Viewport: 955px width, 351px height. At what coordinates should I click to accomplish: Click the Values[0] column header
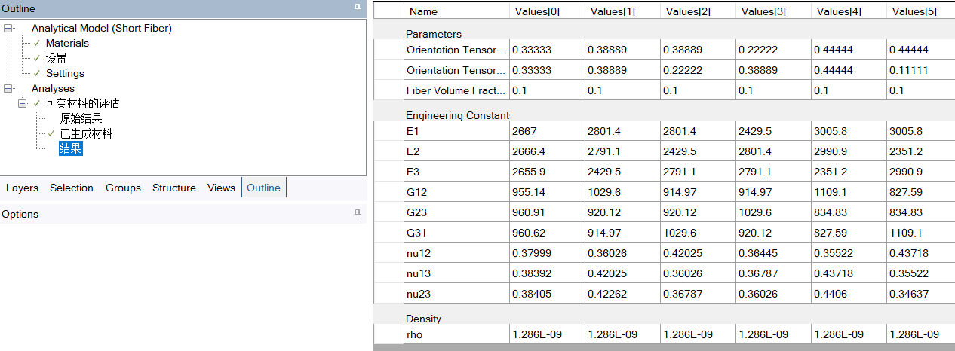(x=537, y=11)
